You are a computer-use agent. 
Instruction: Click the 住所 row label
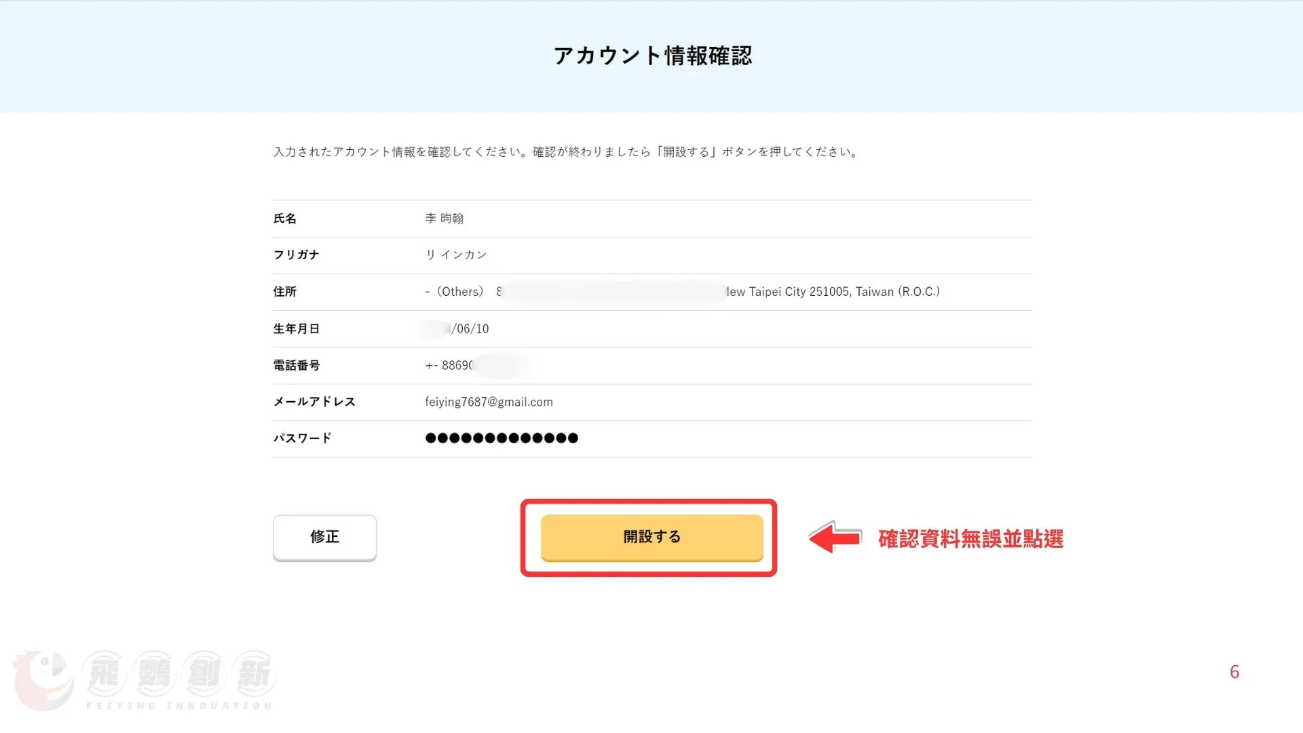tap(285, 292)
